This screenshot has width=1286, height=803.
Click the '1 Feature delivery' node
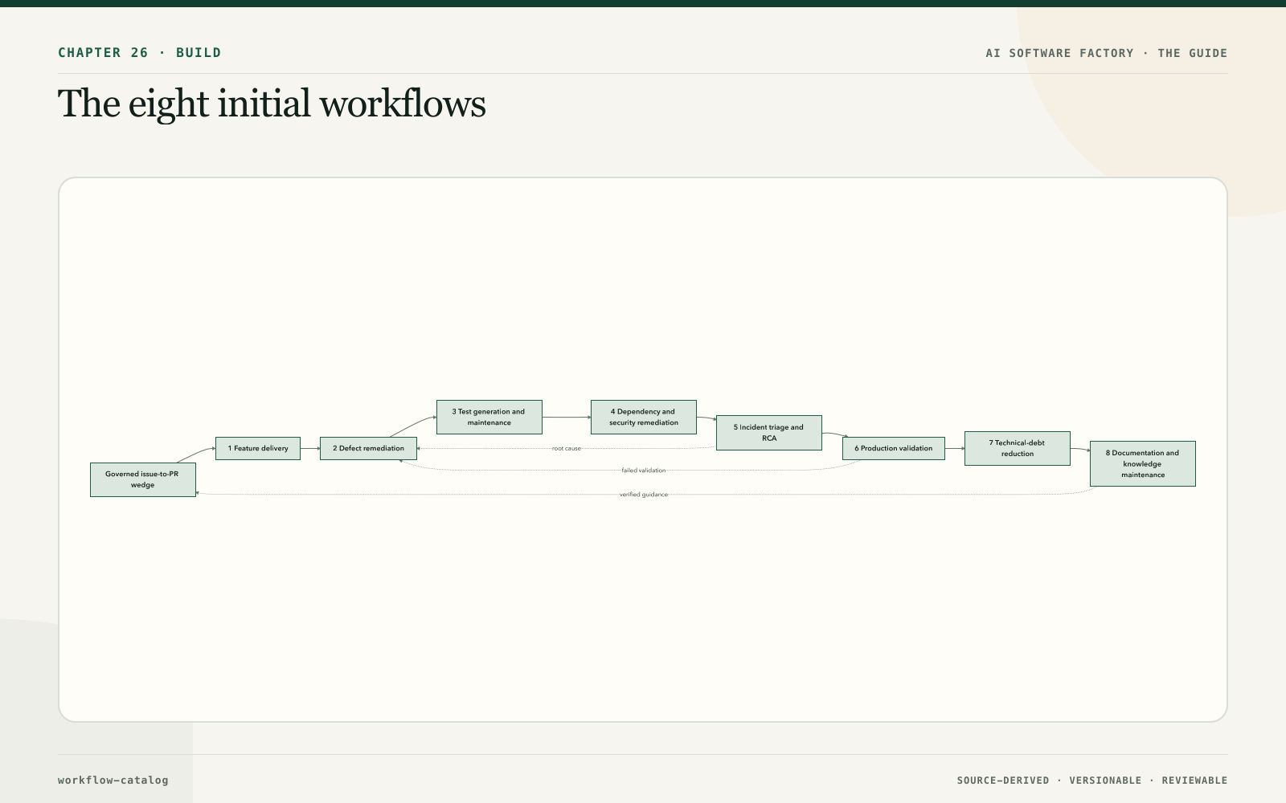pyautogui.click(x=258, y=448)
